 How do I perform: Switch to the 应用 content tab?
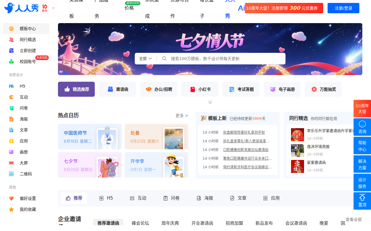(271, 198)
